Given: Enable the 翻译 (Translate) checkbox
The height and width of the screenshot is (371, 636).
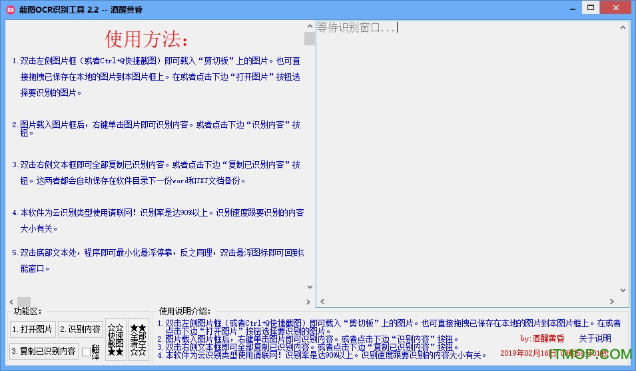Looking at the screenshot, I should point(86,351).
